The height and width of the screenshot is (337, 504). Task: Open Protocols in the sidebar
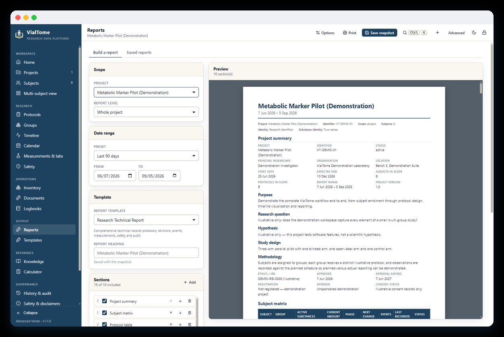[x=45, y=114]
